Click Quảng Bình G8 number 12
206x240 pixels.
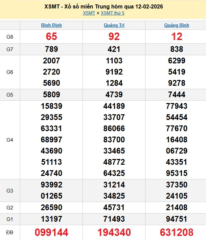tap(177, 37)
